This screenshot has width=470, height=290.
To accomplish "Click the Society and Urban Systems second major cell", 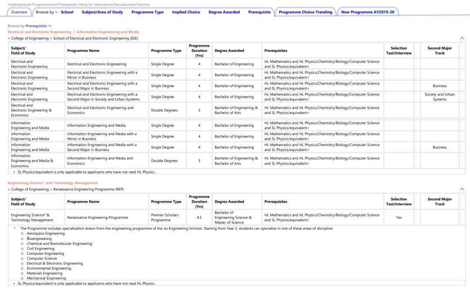I will pos(440,97).
